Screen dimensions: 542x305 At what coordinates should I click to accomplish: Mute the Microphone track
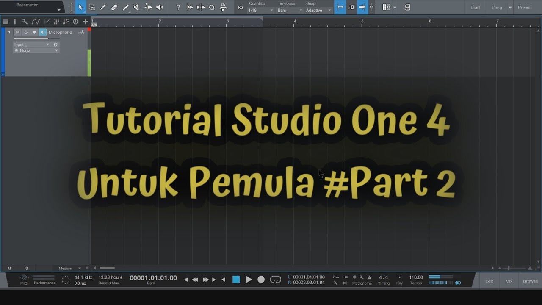pyautogui.click(x=17, y=32)
